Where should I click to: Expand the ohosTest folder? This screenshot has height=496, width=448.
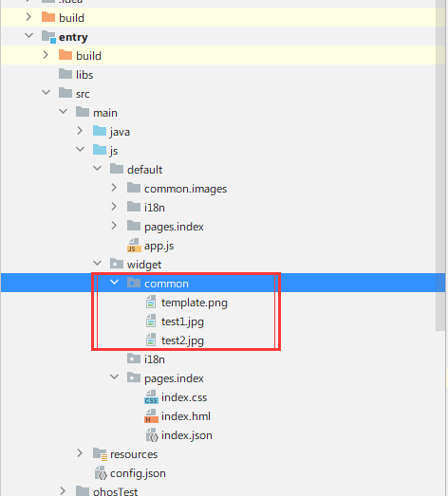pos(63,491)
